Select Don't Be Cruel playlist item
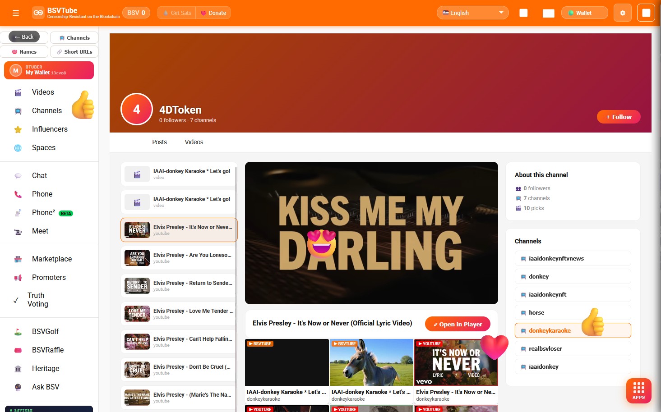This screenshot has height=412, width=661. click(179, 370)
